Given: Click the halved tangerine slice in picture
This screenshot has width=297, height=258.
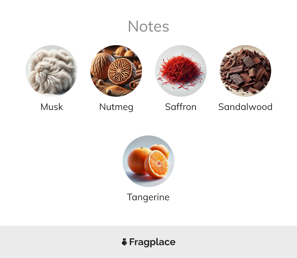Looking at the screenshot, I should pyautogui.click(x=156, y=164).
